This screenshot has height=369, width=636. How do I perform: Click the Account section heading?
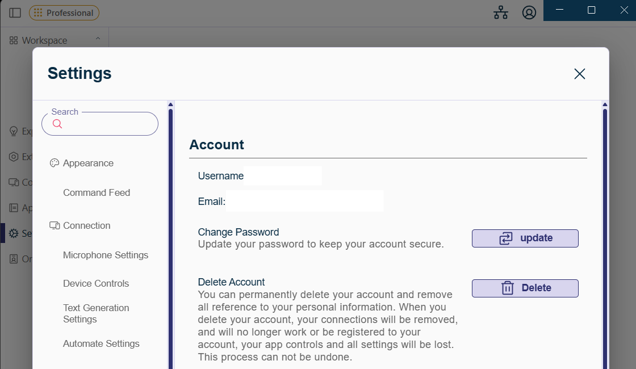pyautogui.click(x=216, y=144)
